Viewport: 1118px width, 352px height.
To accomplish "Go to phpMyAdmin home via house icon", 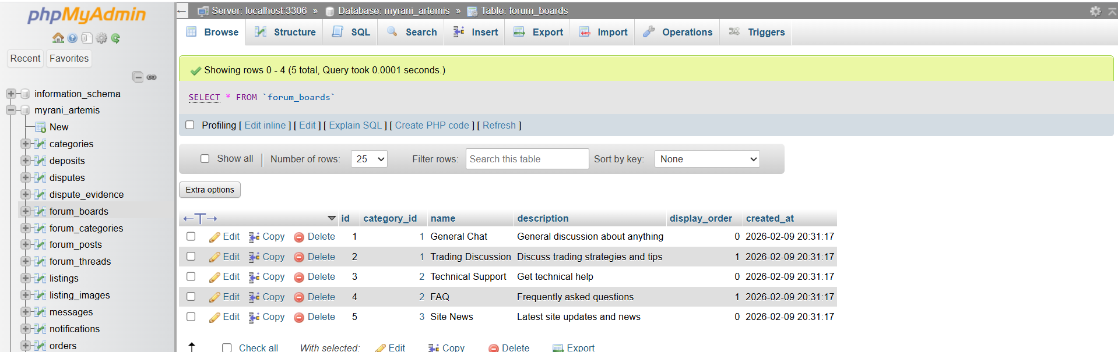I will coord(58,38).
